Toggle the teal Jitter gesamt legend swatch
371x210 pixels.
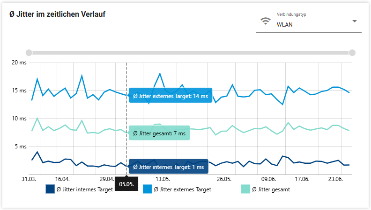coord(246,189)
